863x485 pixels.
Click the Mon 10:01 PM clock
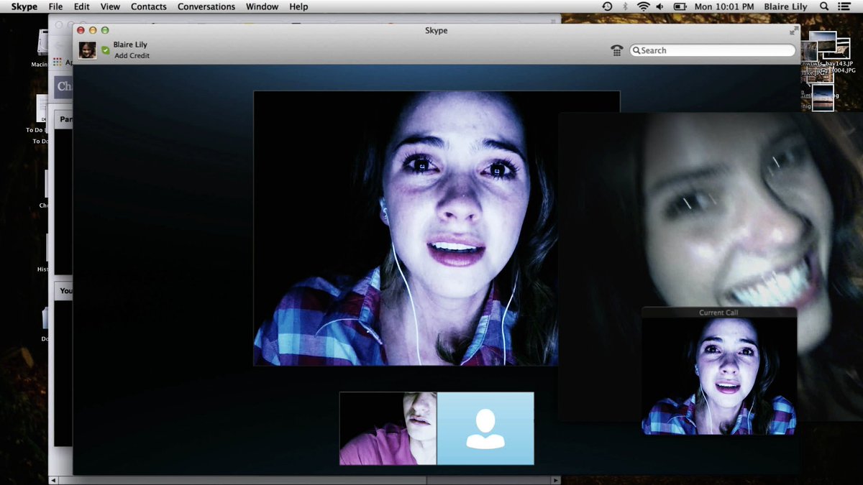pos(724,6)
